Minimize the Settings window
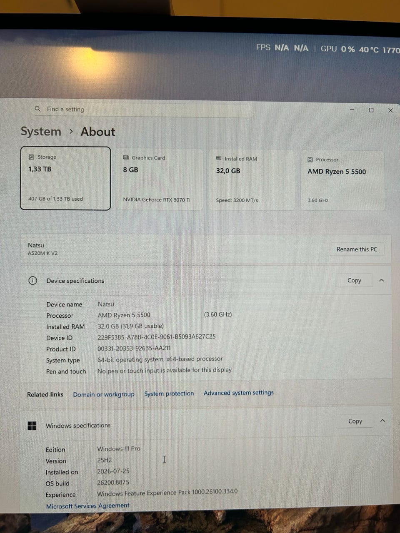 352,110
